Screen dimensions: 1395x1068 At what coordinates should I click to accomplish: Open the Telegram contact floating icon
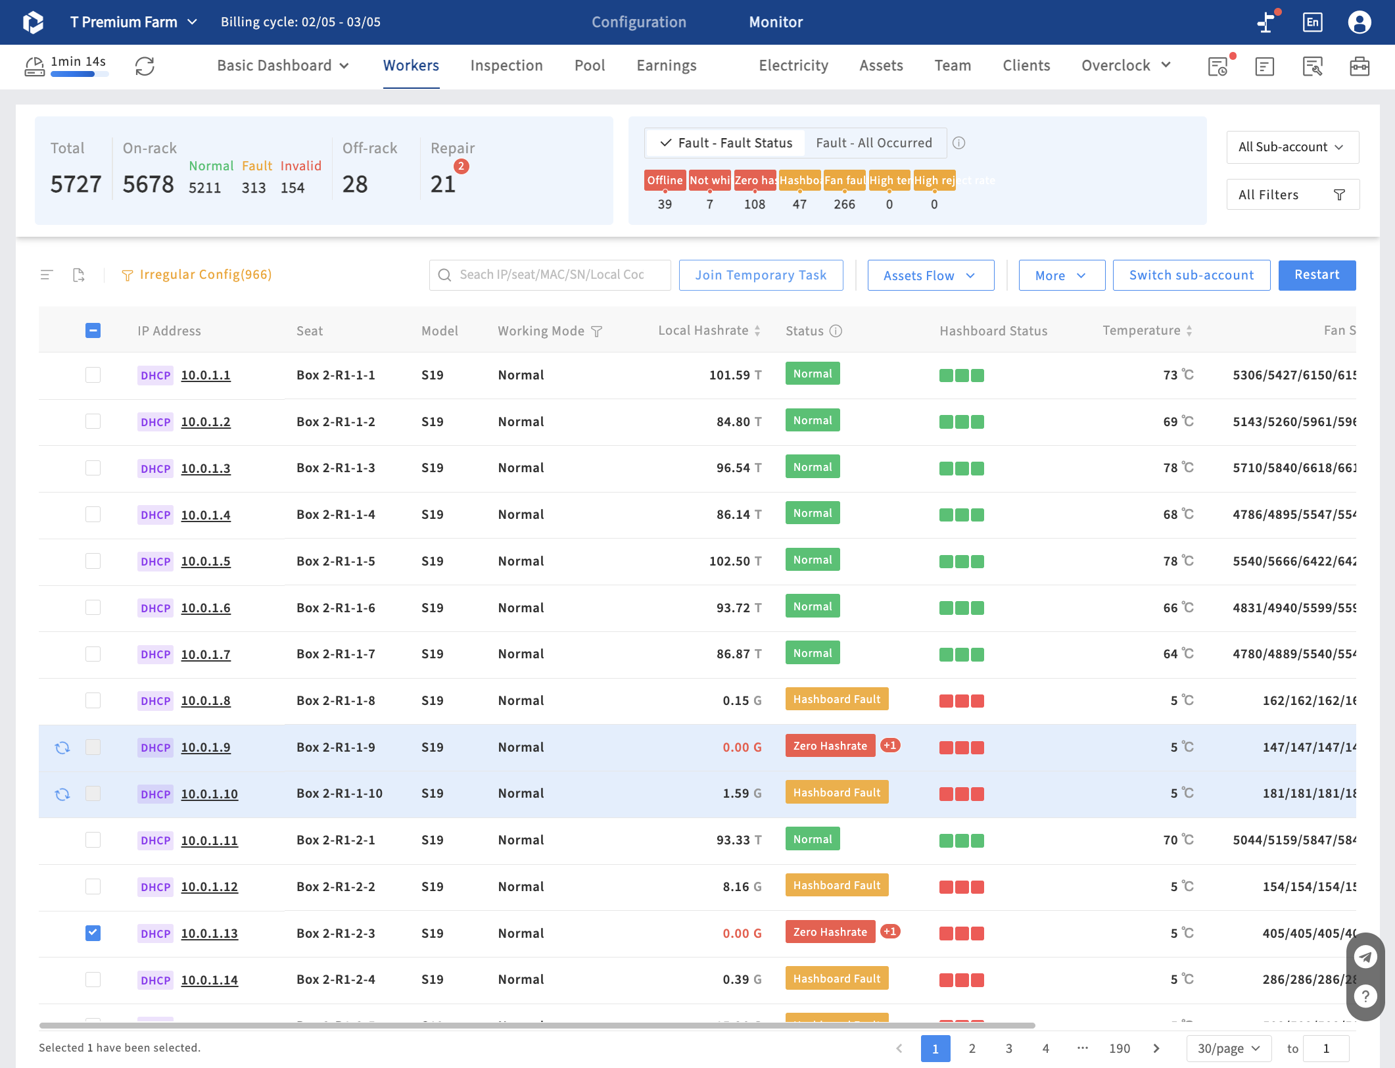click(1365, 956)
